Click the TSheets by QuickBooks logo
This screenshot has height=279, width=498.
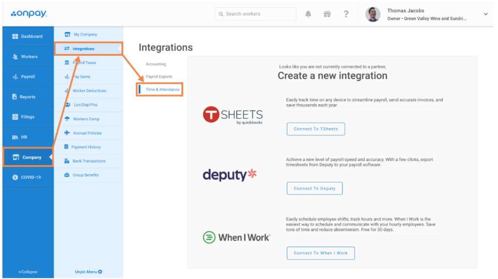click(x=233, y=115)
